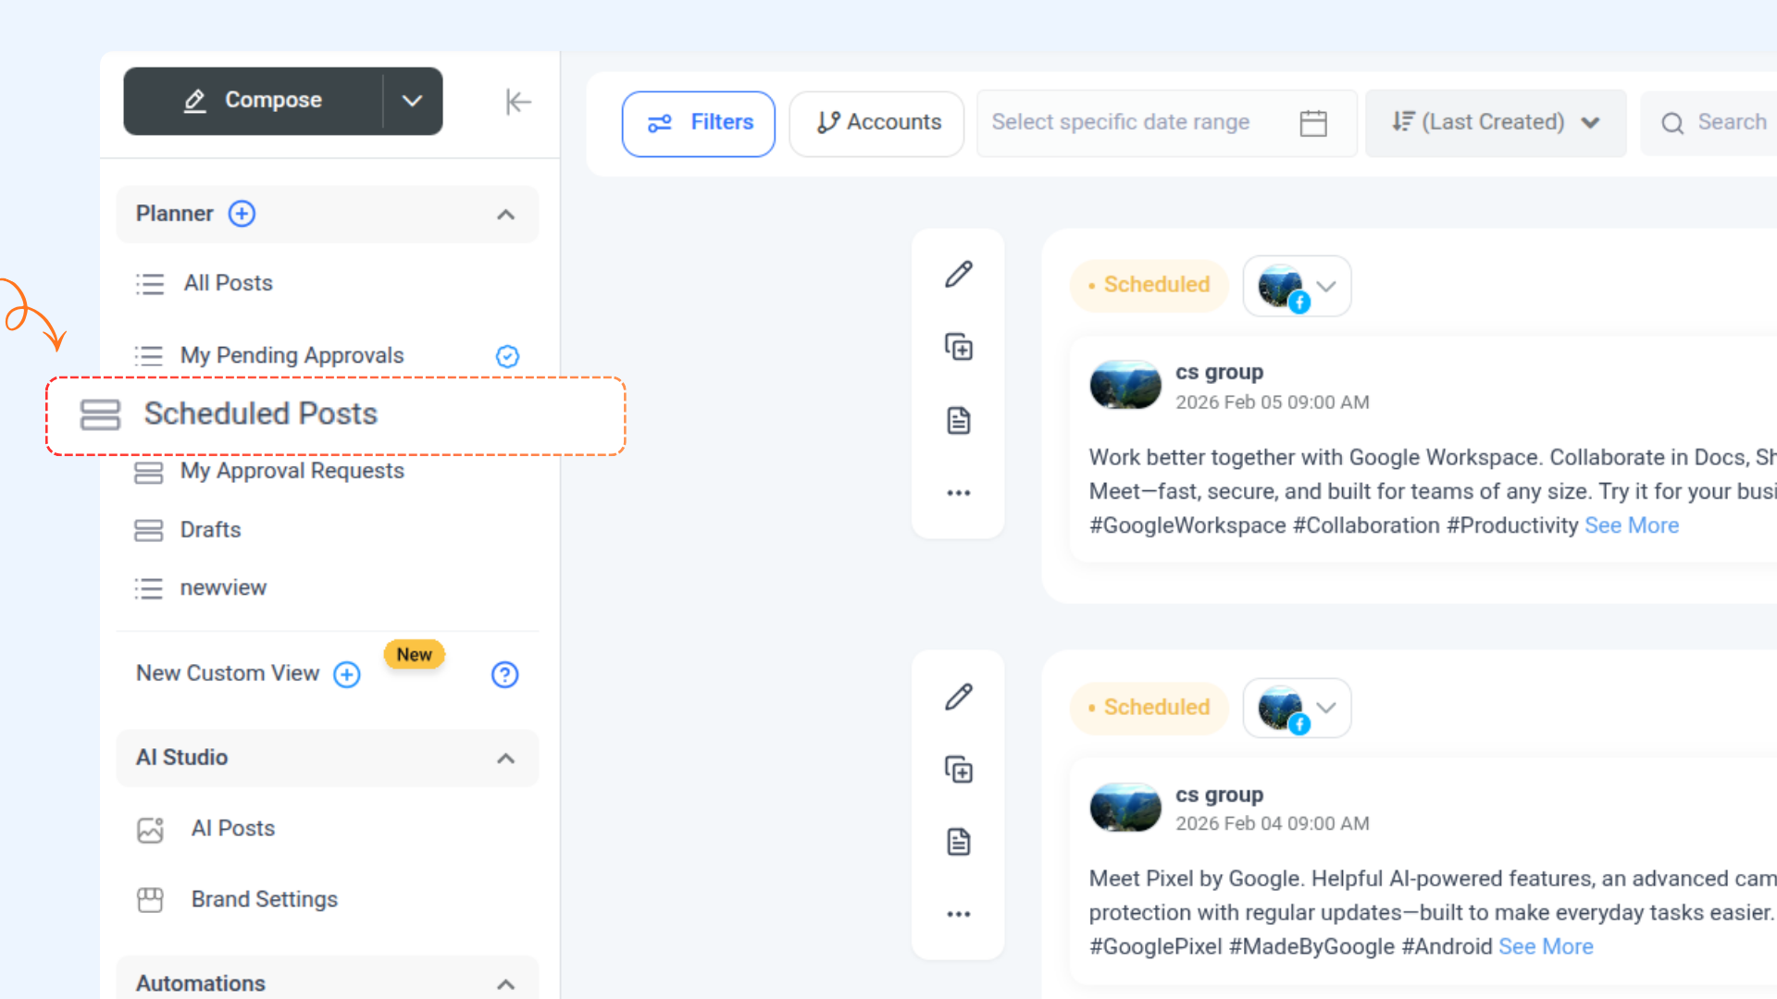This screenshot has height=999, width=1777.
Task: Go to Drafts in the sidebar
Action: click(210, 530)
